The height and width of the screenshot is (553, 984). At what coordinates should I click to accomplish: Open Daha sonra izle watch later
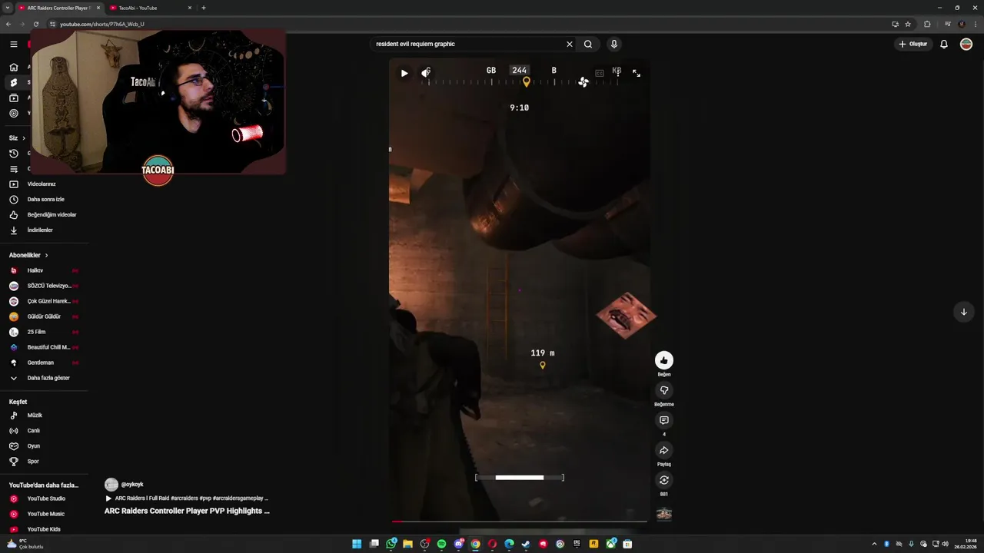45,200
